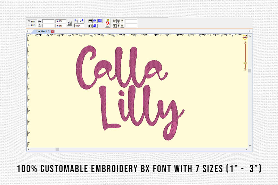Open help with the red question mark
The image size is (278, 185).
[108, 23]
